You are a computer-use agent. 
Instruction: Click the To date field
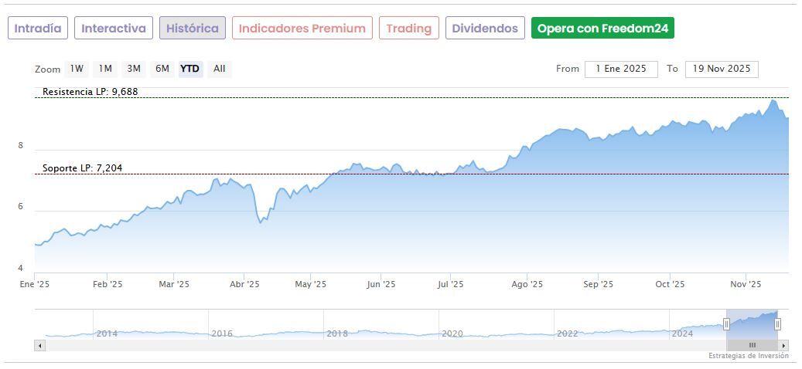pyautogui.click(x=721, y=69)
